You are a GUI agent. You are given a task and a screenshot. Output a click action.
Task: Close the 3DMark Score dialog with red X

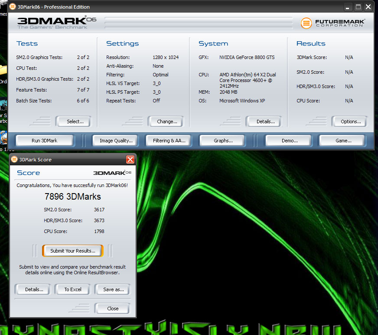(x=130, y=159)
